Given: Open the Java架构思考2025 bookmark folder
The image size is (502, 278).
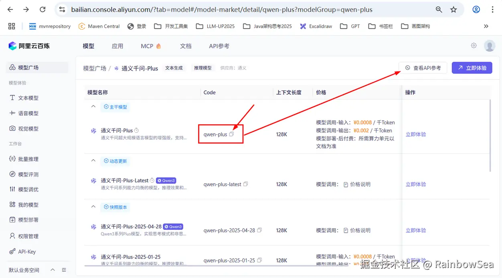Looking at the screenshot, I should click(x=267, y=26).
